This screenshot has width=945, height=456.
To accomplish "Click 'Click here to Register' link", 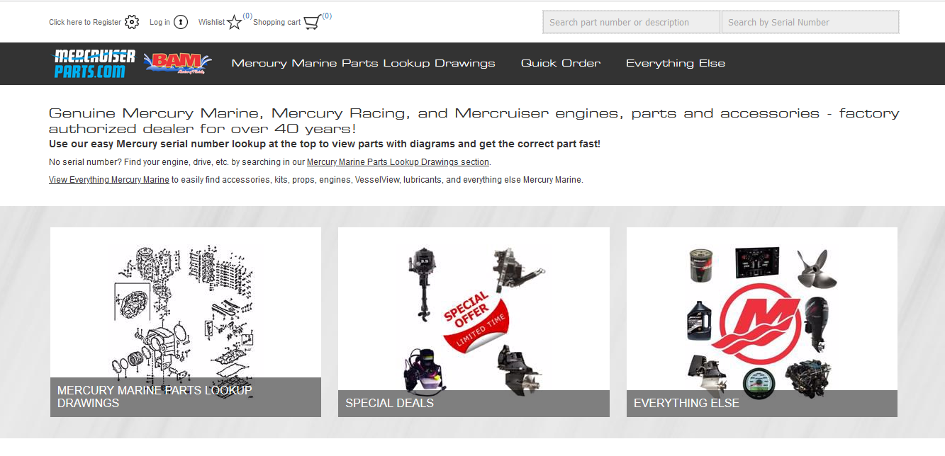I will point(85,22).
